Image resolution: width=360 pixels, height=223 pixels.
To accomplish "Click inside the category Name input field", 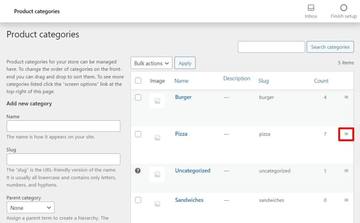I will (63, 126).
